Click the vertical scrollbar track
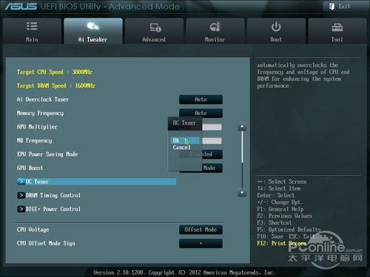 242,160
